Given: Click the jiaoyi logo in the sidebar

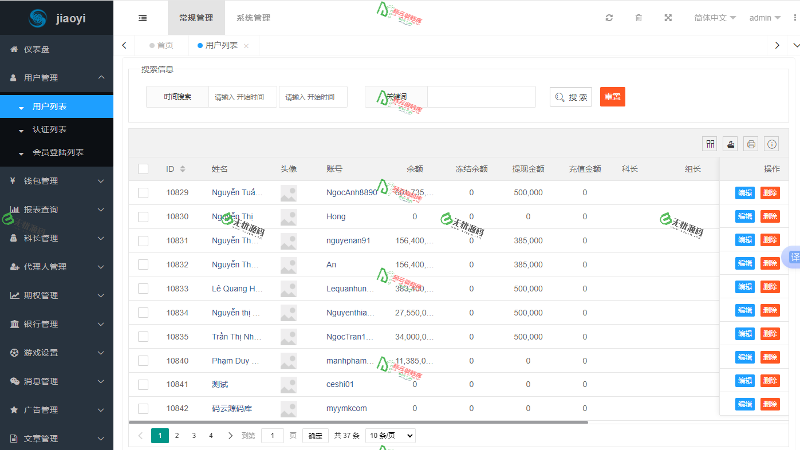Looking at the screenshot, I should click(x=57, y=18).
